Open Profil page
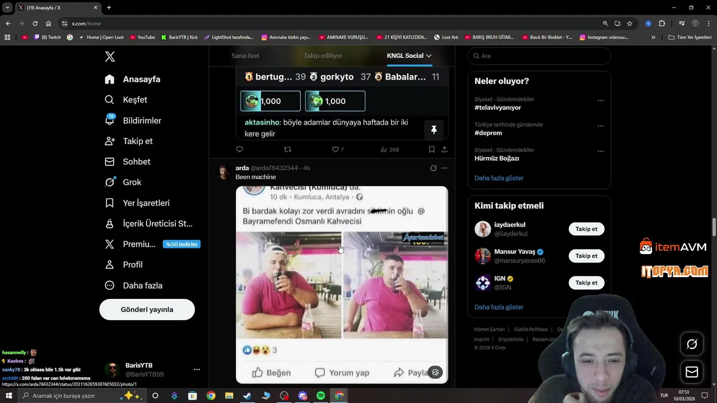The image size is (717, 403). tap(124, 265)
